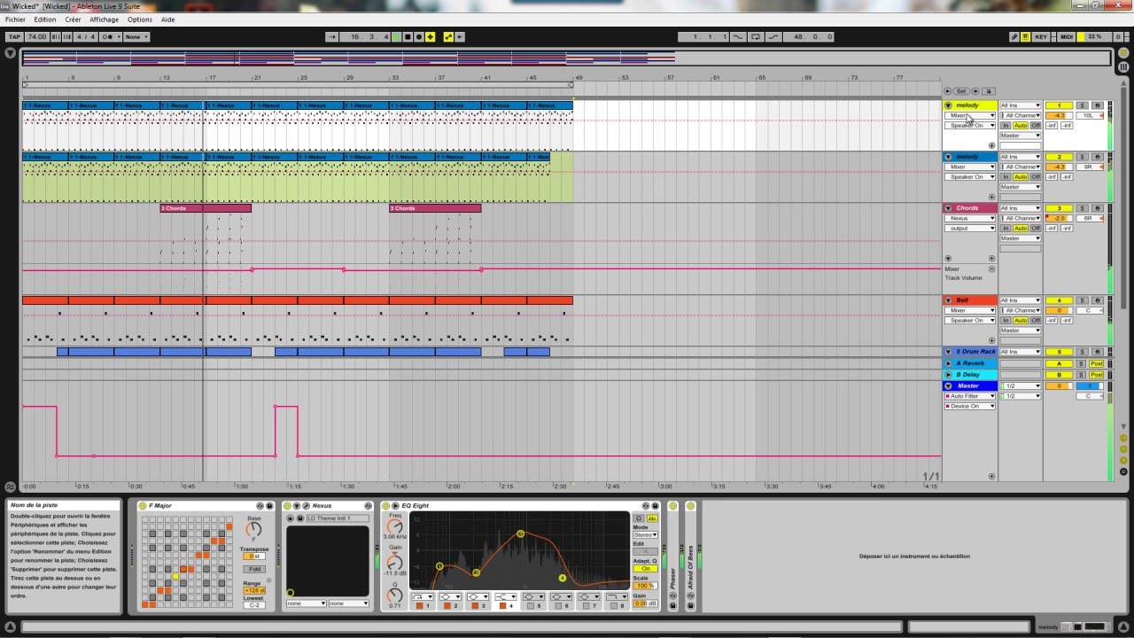Click the Nexus device title bar
The height and width of the screenshot is (638, 1134).
pyautogui.click(x=330, y=506)
